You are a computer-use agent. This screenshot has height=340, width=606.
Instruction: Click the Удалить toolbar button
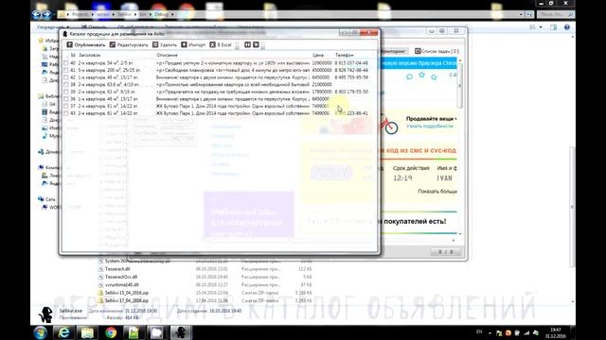point(165,44)
